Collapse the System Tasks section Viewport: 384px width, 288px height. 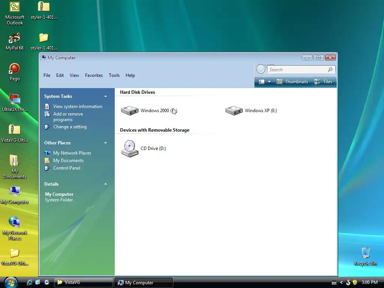pyautogui.click(x=105, y=96)
